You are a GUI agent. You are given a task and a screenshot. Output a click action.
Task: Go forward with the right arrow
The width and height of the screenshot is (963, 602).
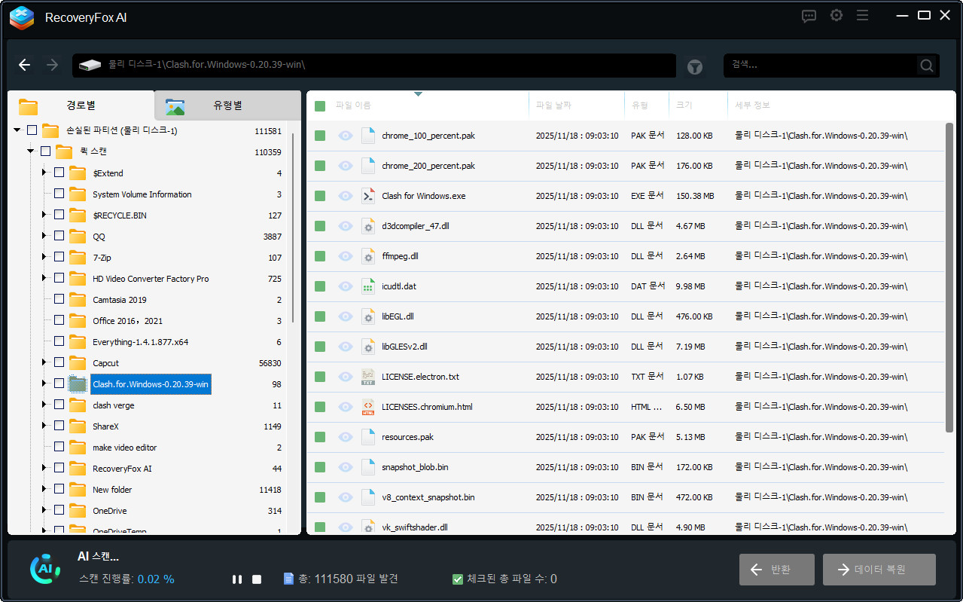pyautogui.click(x=52, y=66)
